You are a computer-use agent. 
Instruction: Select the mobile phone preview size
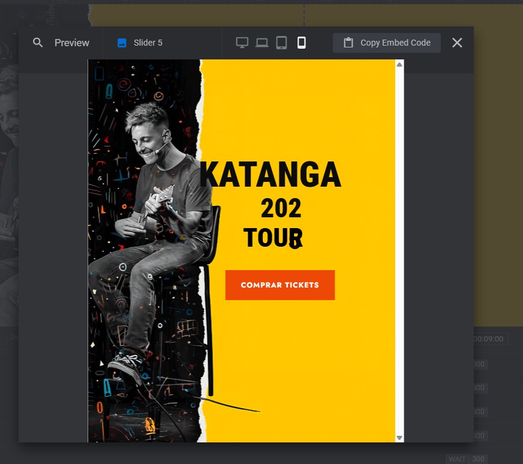[x=302, y=43]
